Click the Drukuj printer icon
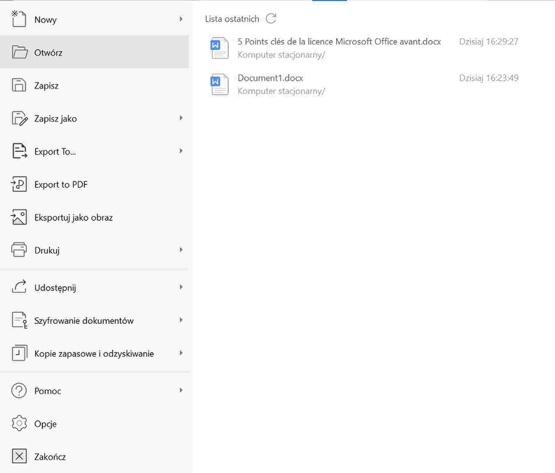Image resolution: width=555 pixels, height=473 pixels. click(19, 250)
